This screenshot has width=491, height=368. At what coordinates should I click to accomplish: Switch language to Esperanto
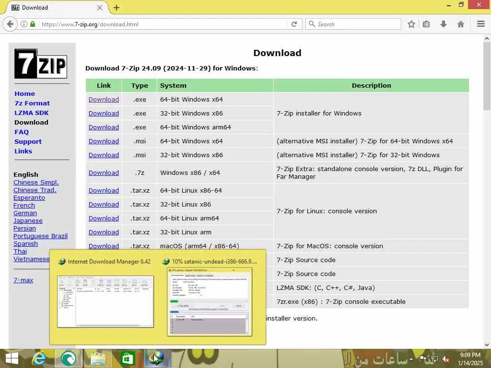29,198
